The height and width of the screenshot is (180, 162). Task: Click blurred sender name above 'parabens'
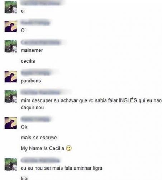point(35,73)
